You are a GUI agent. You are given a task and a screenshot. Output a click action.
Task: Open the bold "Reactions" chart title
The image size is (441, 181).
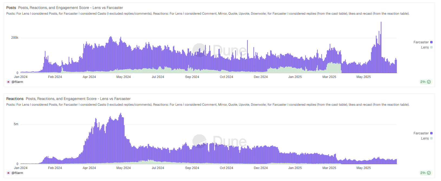coord(15,99)
